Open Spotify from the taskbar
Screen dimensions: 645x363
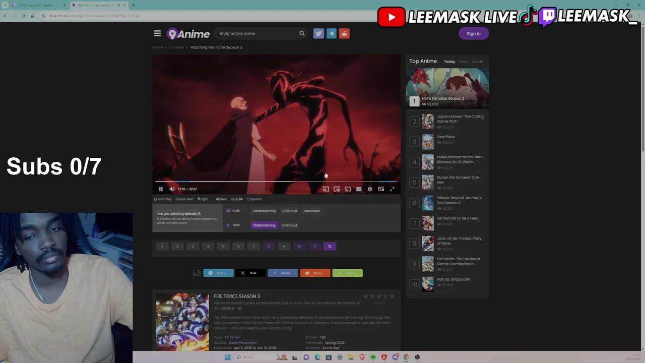point(373,357)
